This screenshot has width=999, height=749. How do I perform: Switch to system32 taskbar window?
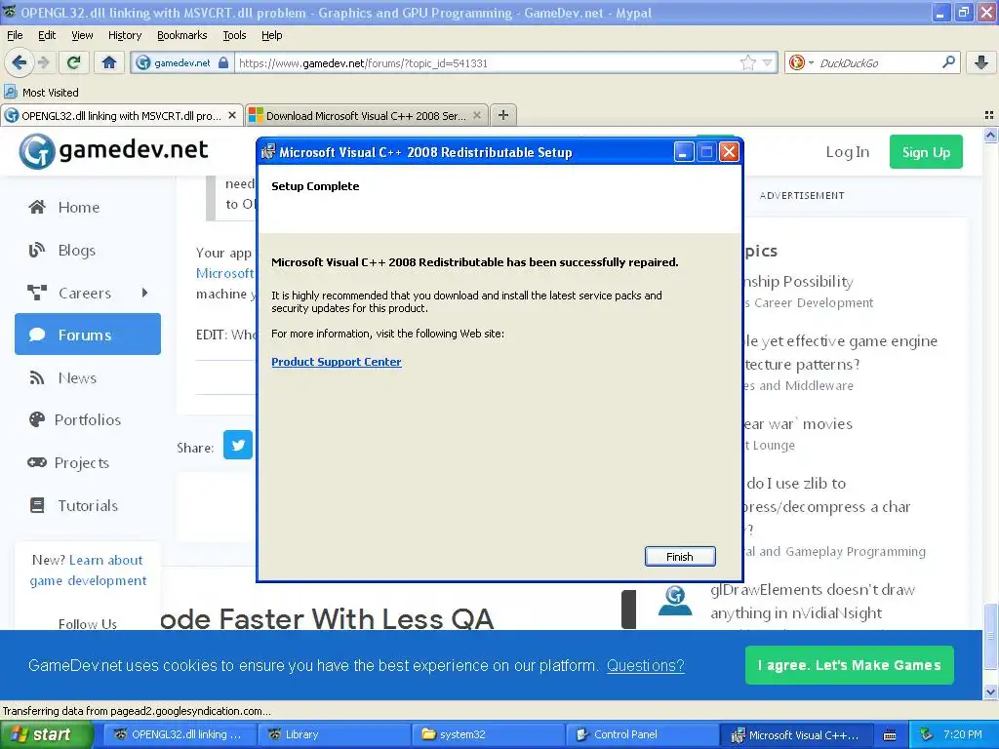coord(488,735)
